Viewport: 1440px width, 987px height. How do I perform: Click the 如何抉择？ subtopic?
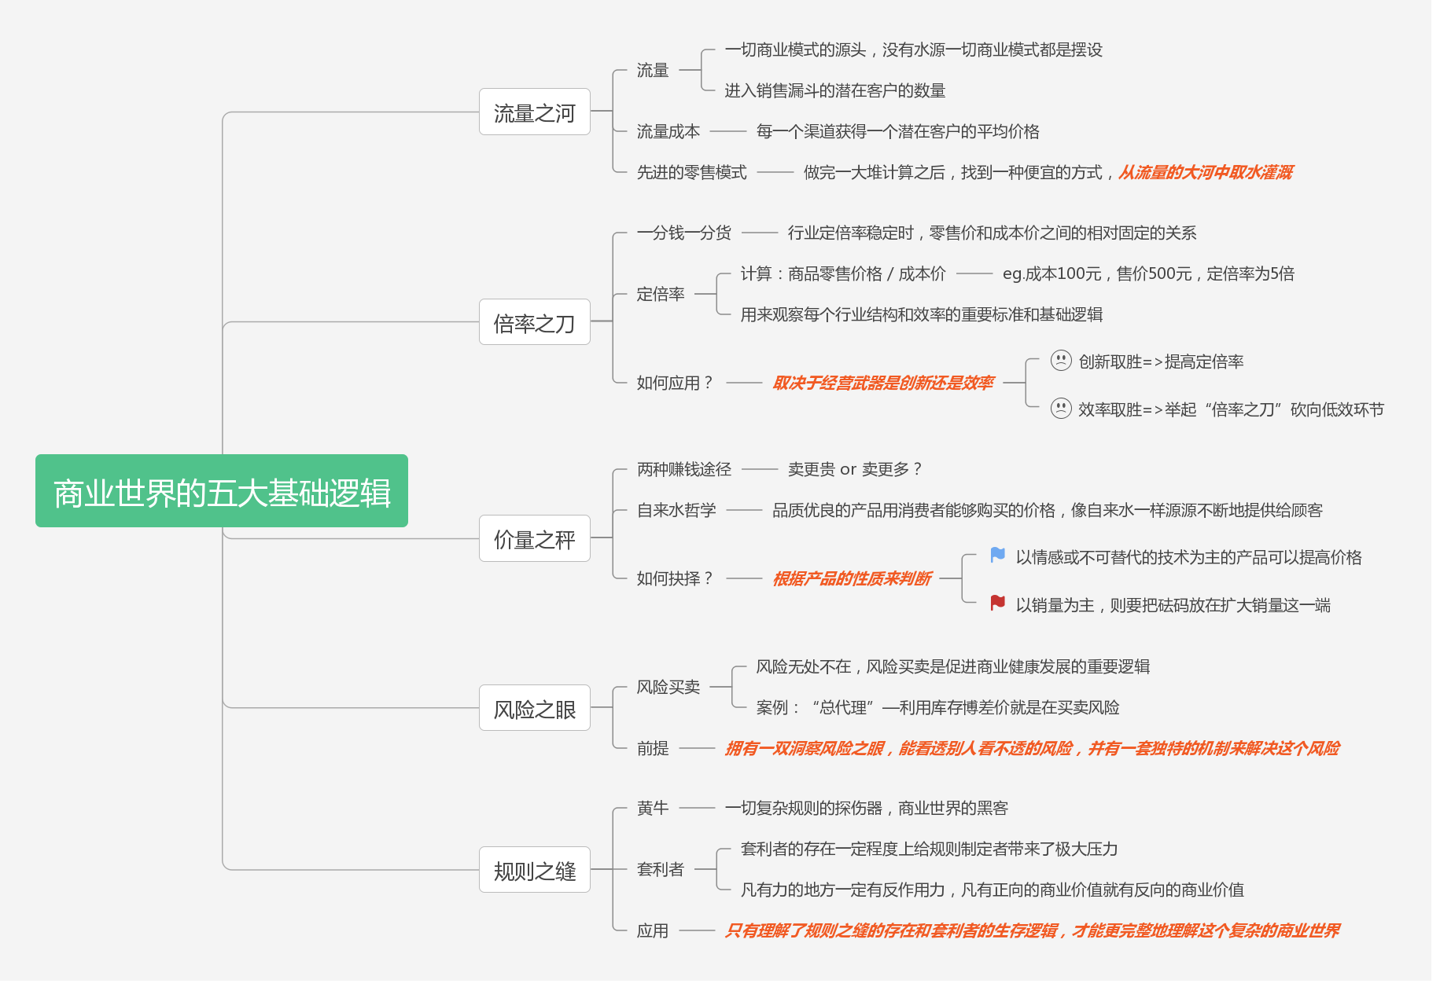click(676, 578)
